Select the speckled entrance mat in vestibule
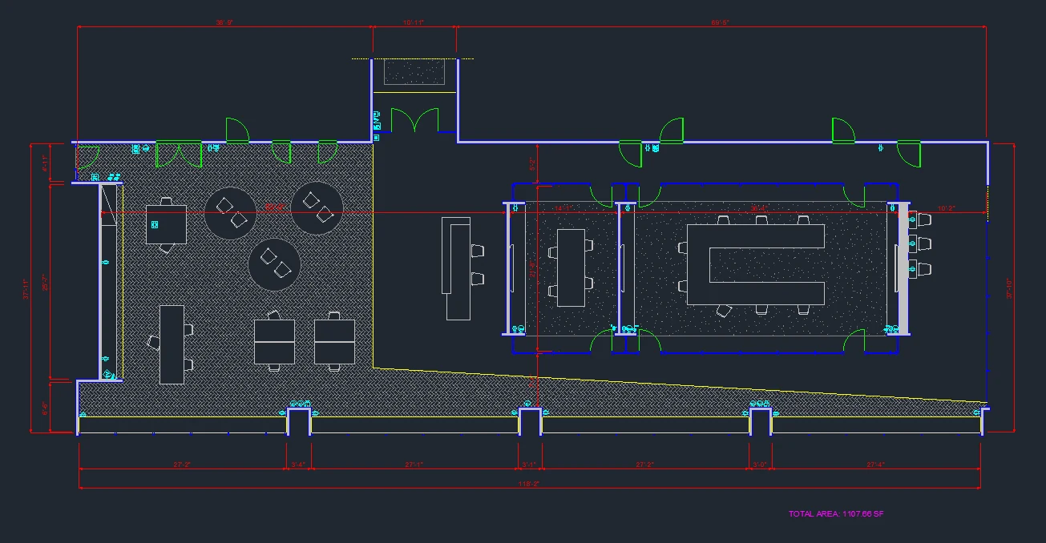The image size is (1046, 543). point(415,71)
